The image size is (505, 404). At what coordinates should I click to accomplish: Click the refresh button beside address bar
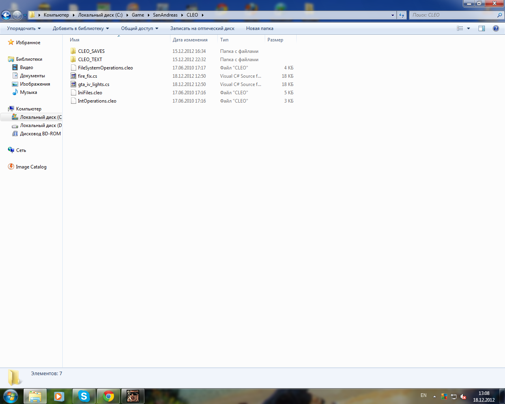(x=402, y=15)
